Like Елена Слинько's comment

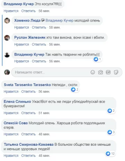point(11,113)
